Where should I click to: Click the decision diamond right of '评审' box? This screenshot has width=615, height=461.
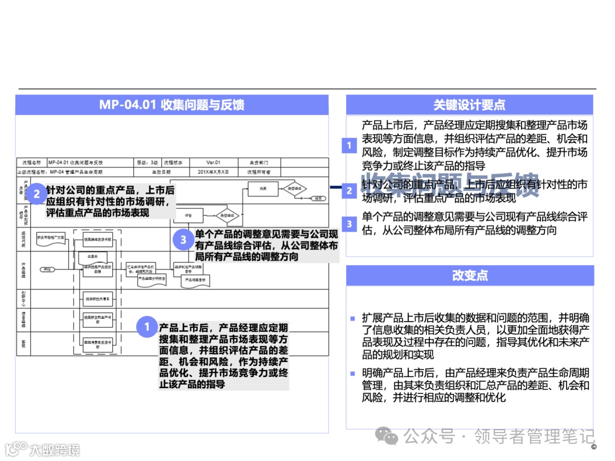pyautogui.click(x=227, y=215)
